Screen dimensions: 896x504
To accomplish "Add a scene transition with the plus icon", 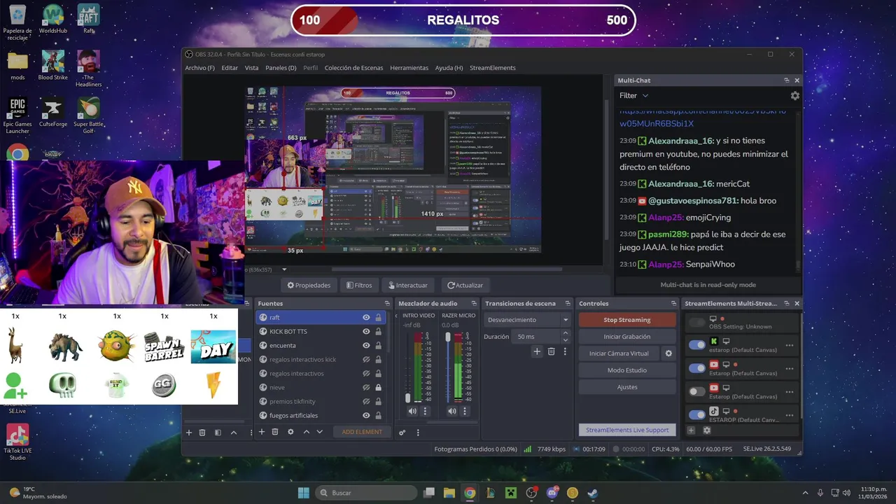I will pyautogui.click(x=537, y=351).
